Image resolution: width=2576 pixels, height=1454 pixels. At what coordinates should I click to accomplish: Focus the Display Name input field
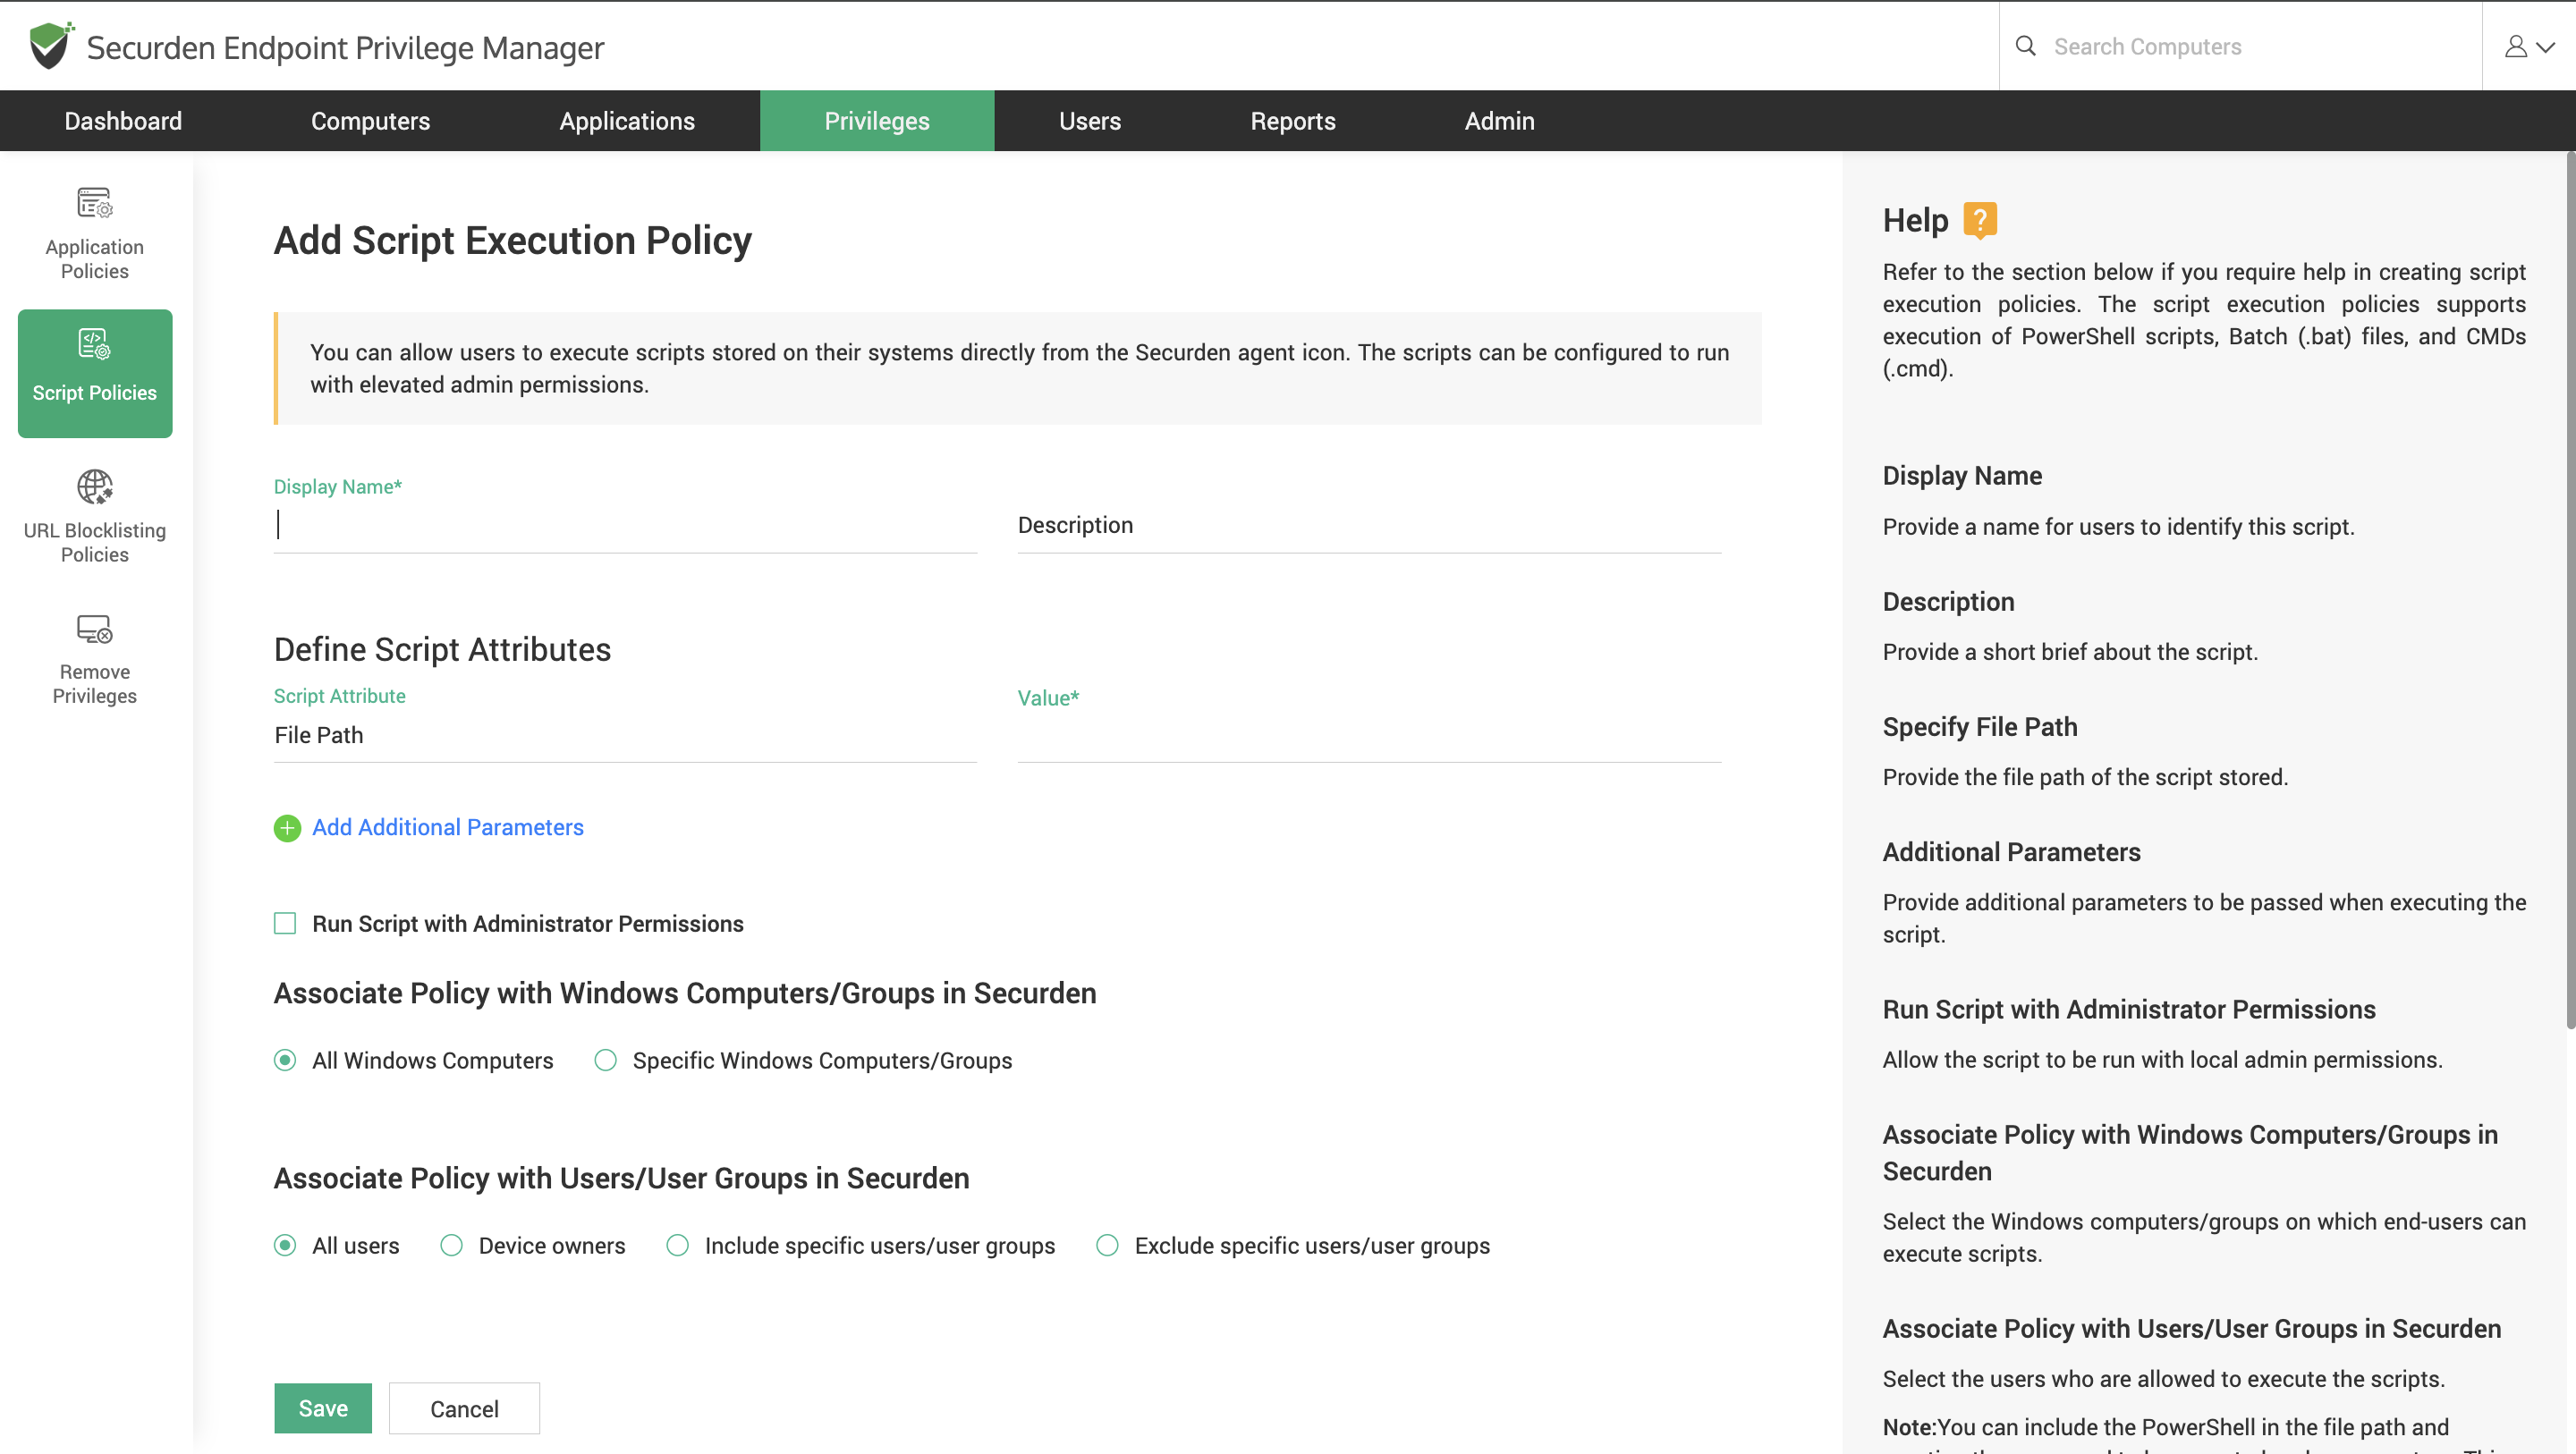pos(625,526)
